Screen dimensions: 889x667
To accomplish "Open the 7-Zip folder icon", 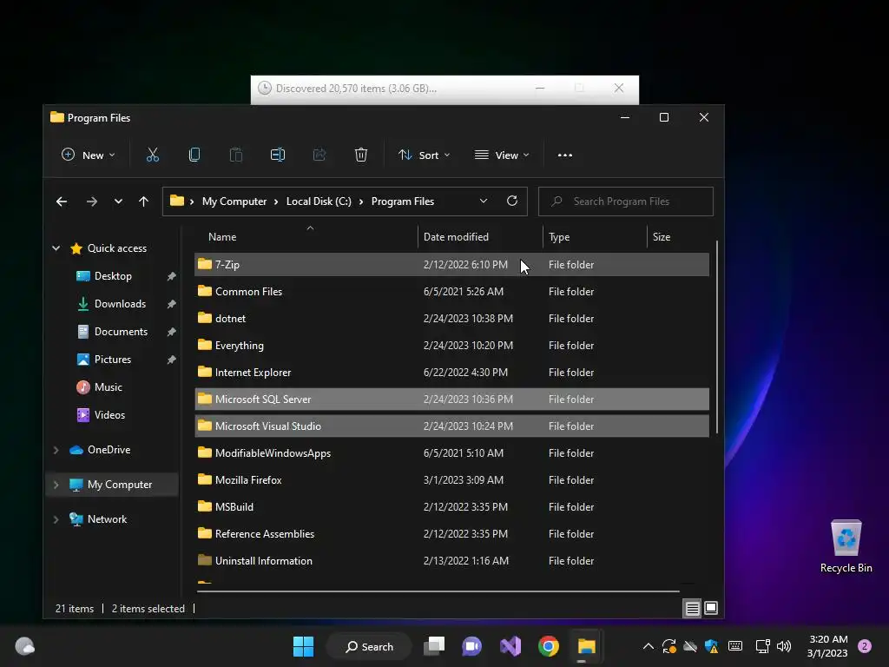I will tap(205, 264).
